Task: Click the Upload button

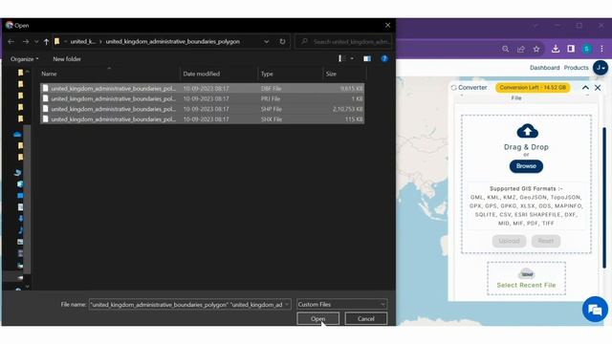Action: (x=509, y=241)
